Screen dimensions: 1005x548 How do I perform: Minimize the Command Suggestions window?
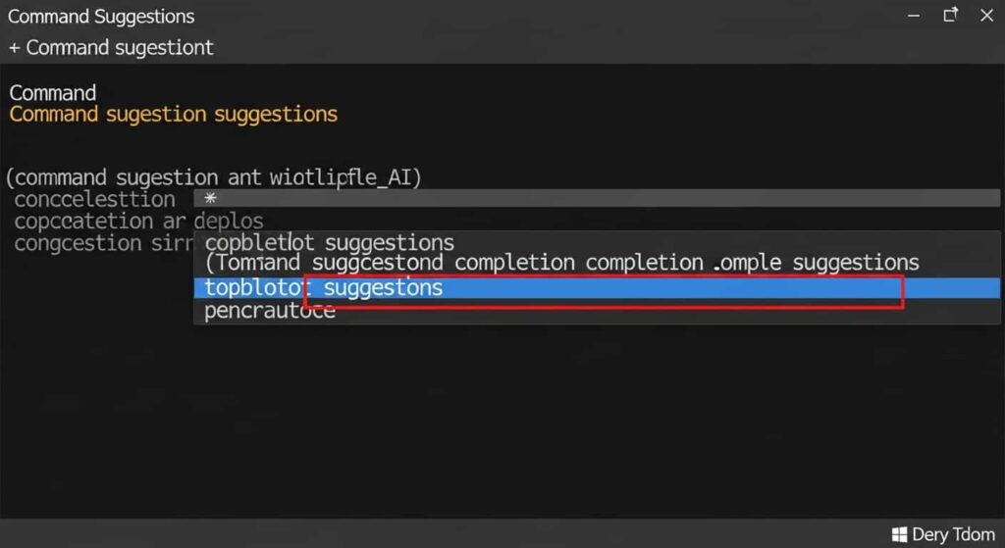point(914,16)
